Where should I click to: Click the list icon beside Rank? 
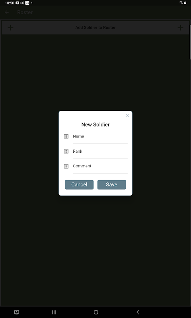66,151
